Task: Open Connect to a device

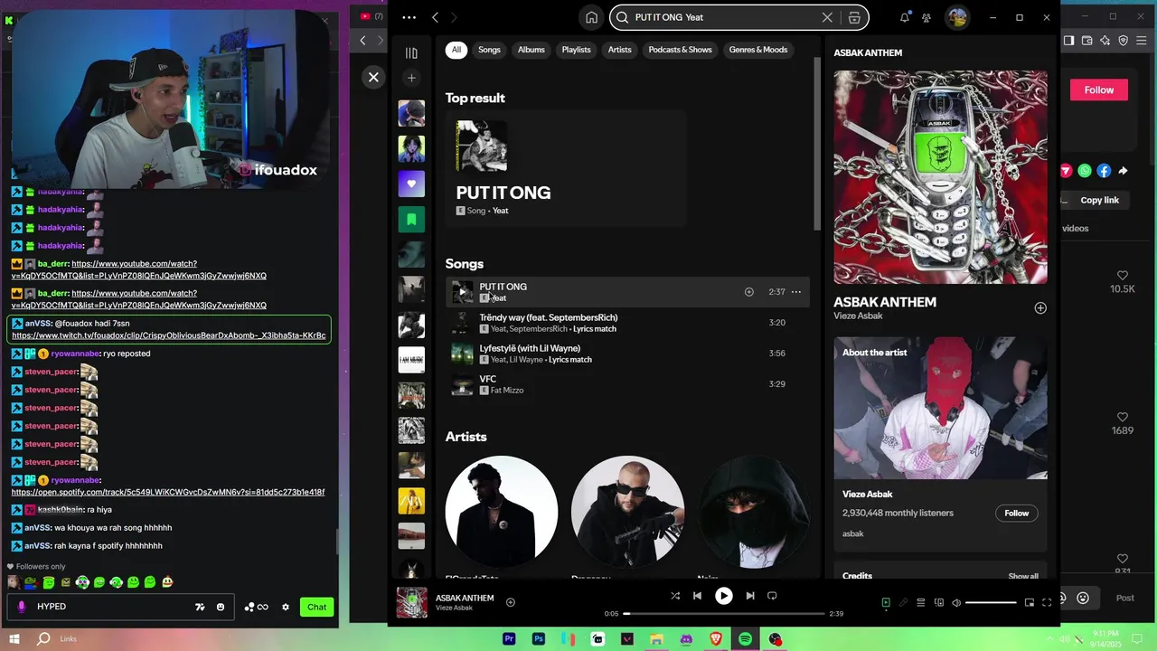Action: coord(939,603)
